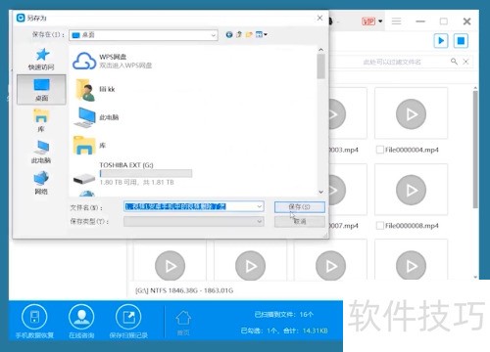Click the search magnifier icon
This screenshot has width=490, height=352.
[x=454, y=62]
